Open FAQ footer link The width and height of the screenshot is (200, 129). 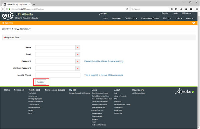(x=116, y=99)
